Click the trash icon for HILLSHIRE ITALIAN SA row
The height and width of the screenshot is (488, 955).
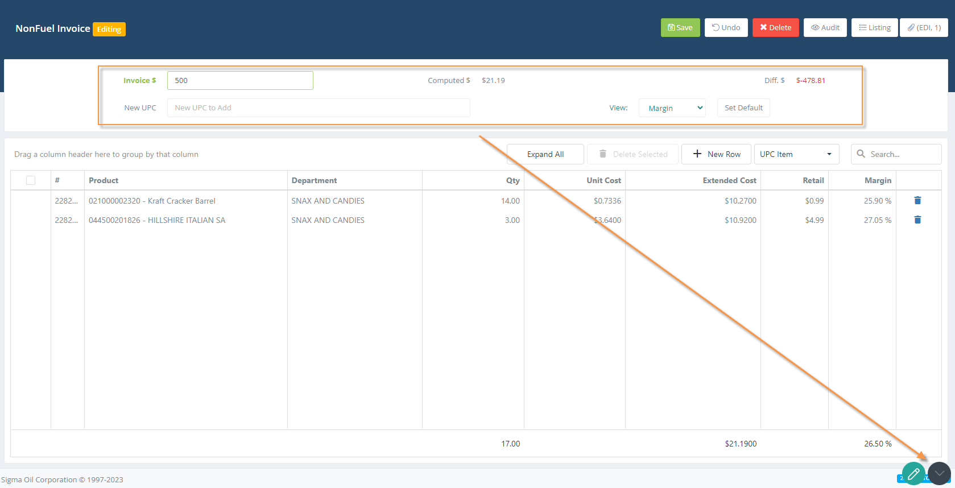point(917,220)
